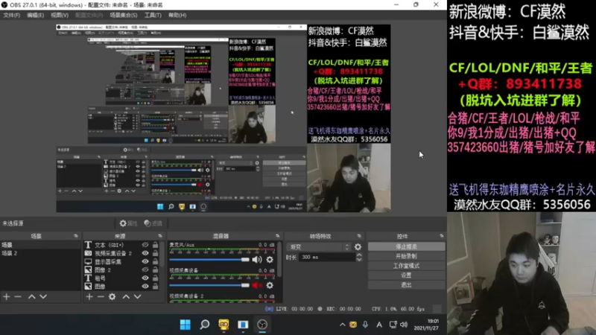
Task: Click the 属性 properties button above the docks
Action: [128, 223]
